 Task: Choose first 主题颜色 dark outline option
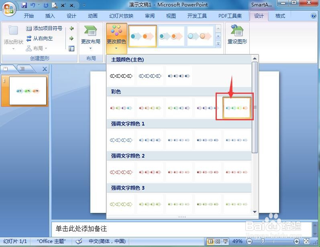[x=121, y=76]
